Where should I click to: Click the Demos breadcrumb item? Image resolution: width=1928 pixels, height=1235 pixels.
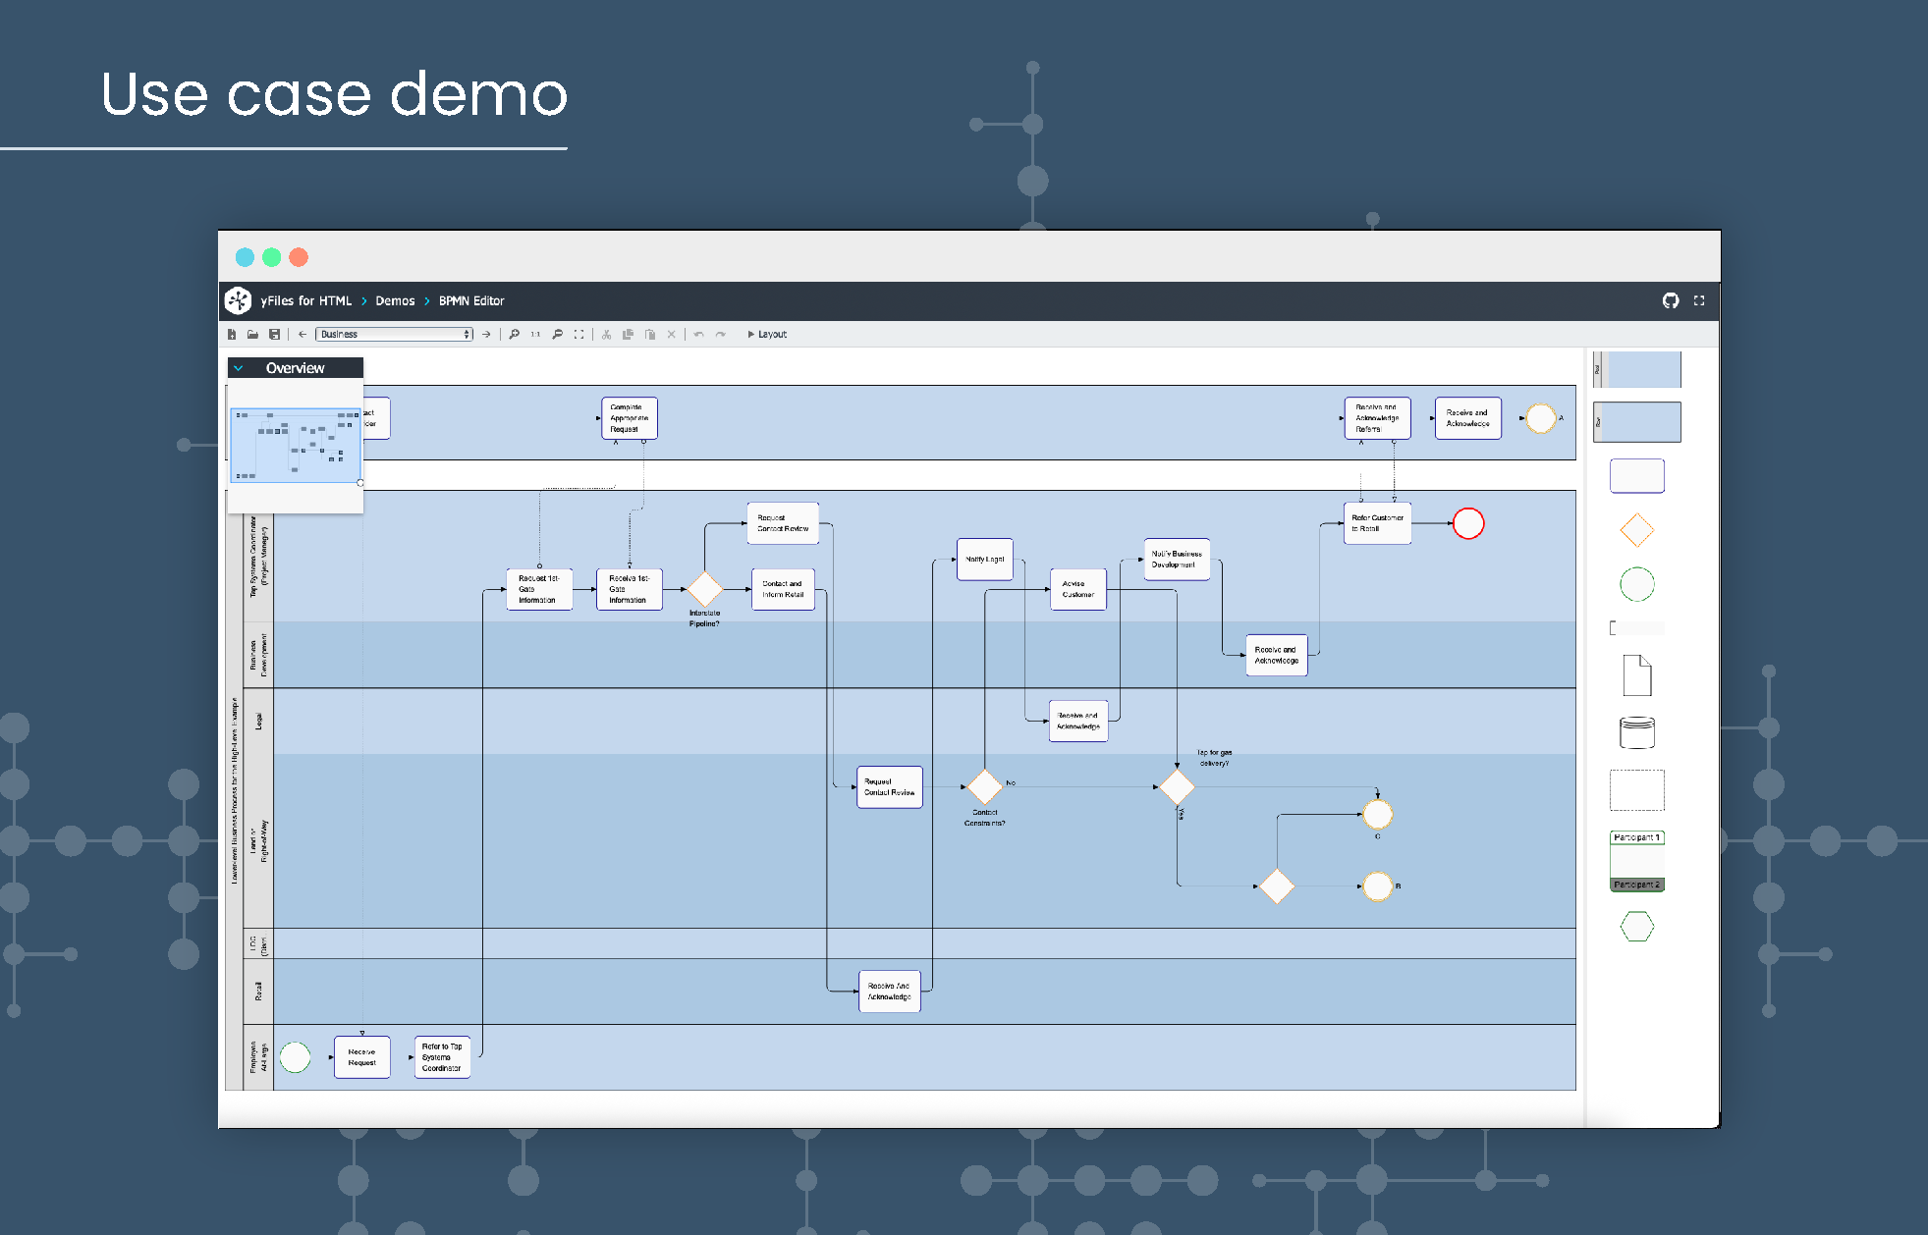point(396,300)
